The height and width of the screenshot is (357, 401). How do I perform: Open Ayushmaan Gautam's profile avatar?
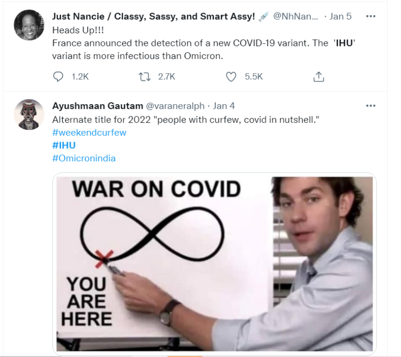[29, 114]
